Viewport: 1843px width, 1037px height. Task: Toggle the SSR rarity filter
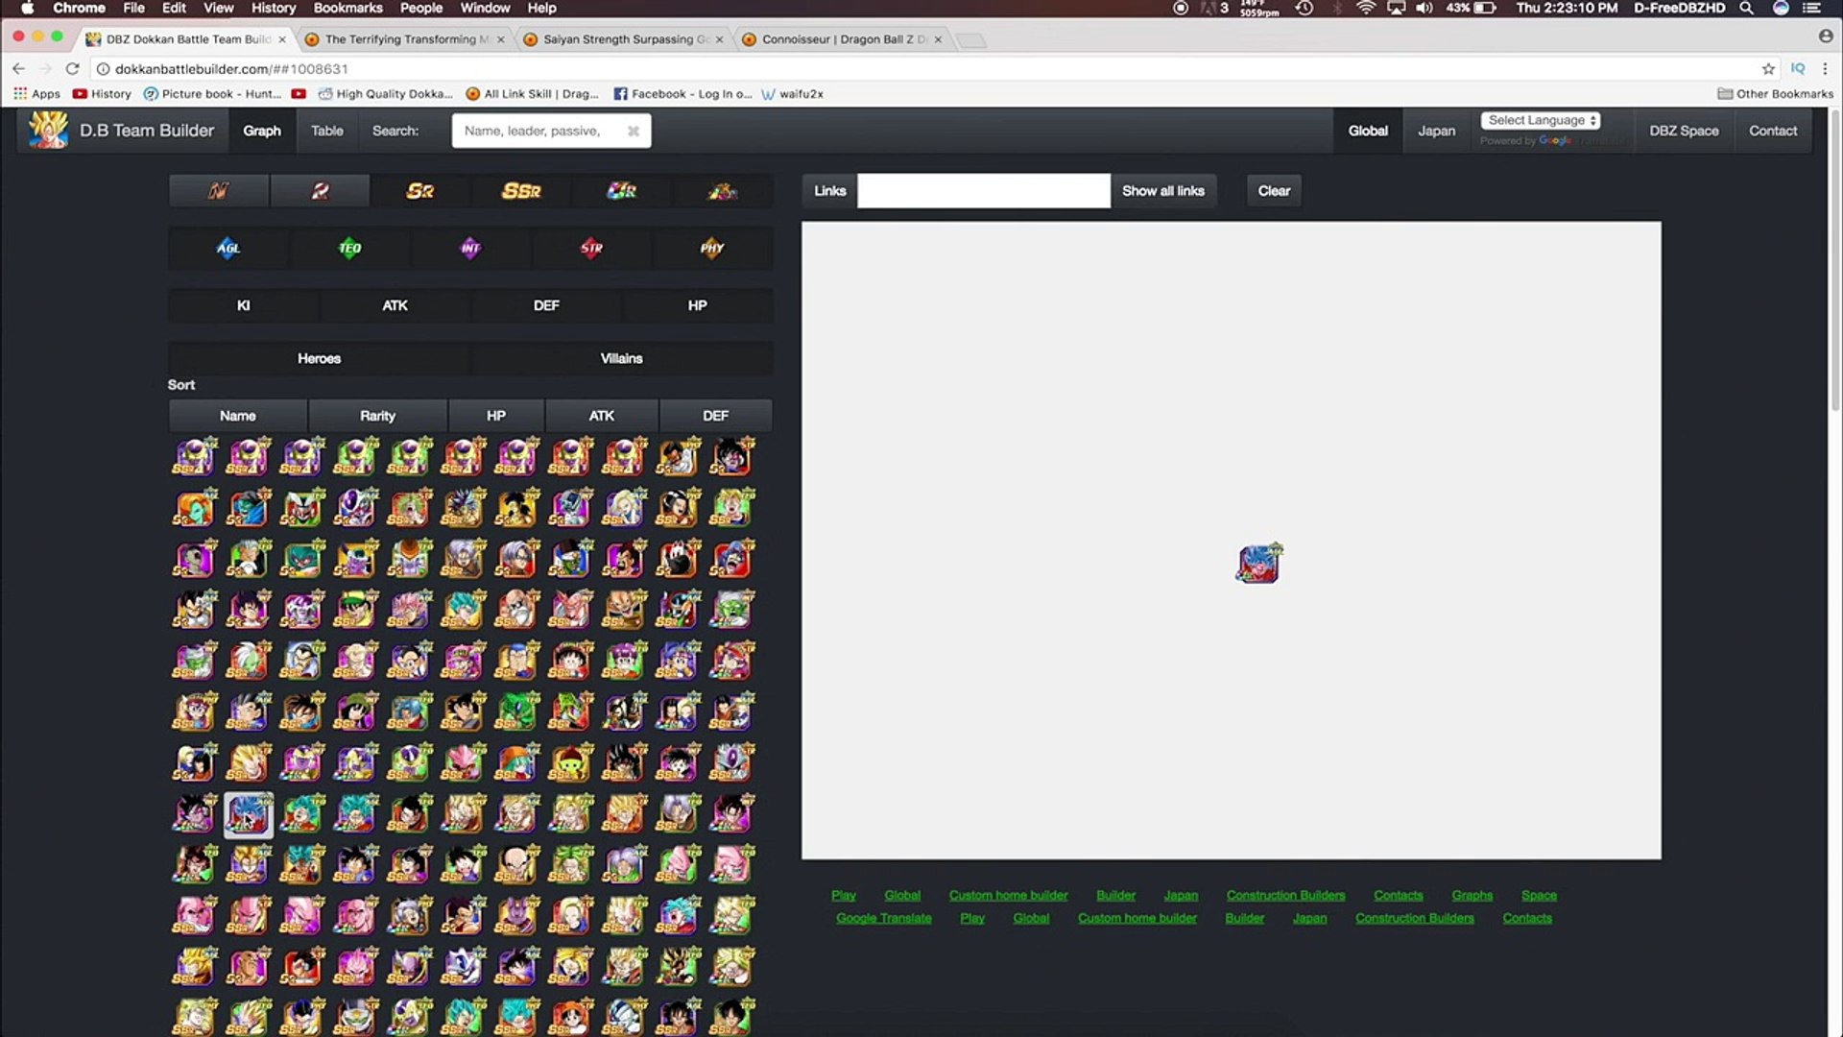521,191
